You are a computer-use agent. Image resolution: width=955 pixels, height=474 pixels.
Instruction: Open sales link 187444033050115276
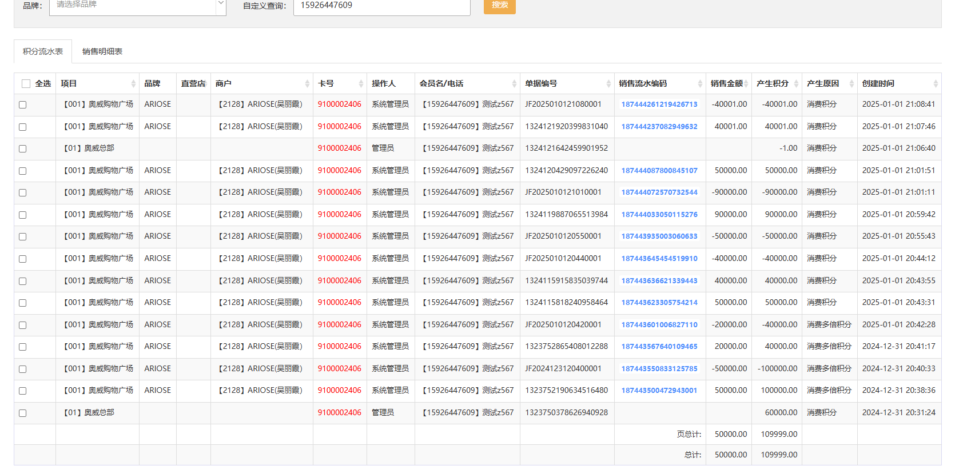(x=659, y=215)
